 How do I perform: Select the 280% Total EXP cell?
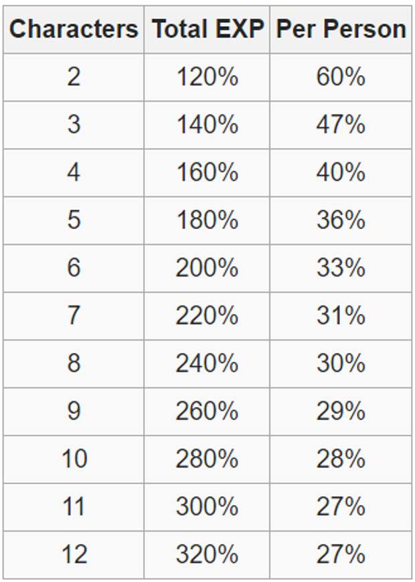pyautogui.click(x=207, y=459)
